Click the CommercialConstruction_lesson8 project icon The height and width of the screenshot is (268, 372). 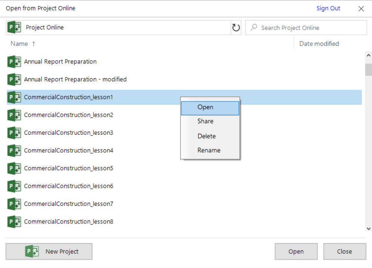(14, 222)
